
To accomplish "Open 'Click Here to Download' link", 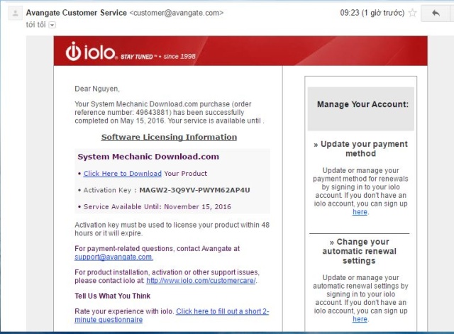I will [123, 173].
